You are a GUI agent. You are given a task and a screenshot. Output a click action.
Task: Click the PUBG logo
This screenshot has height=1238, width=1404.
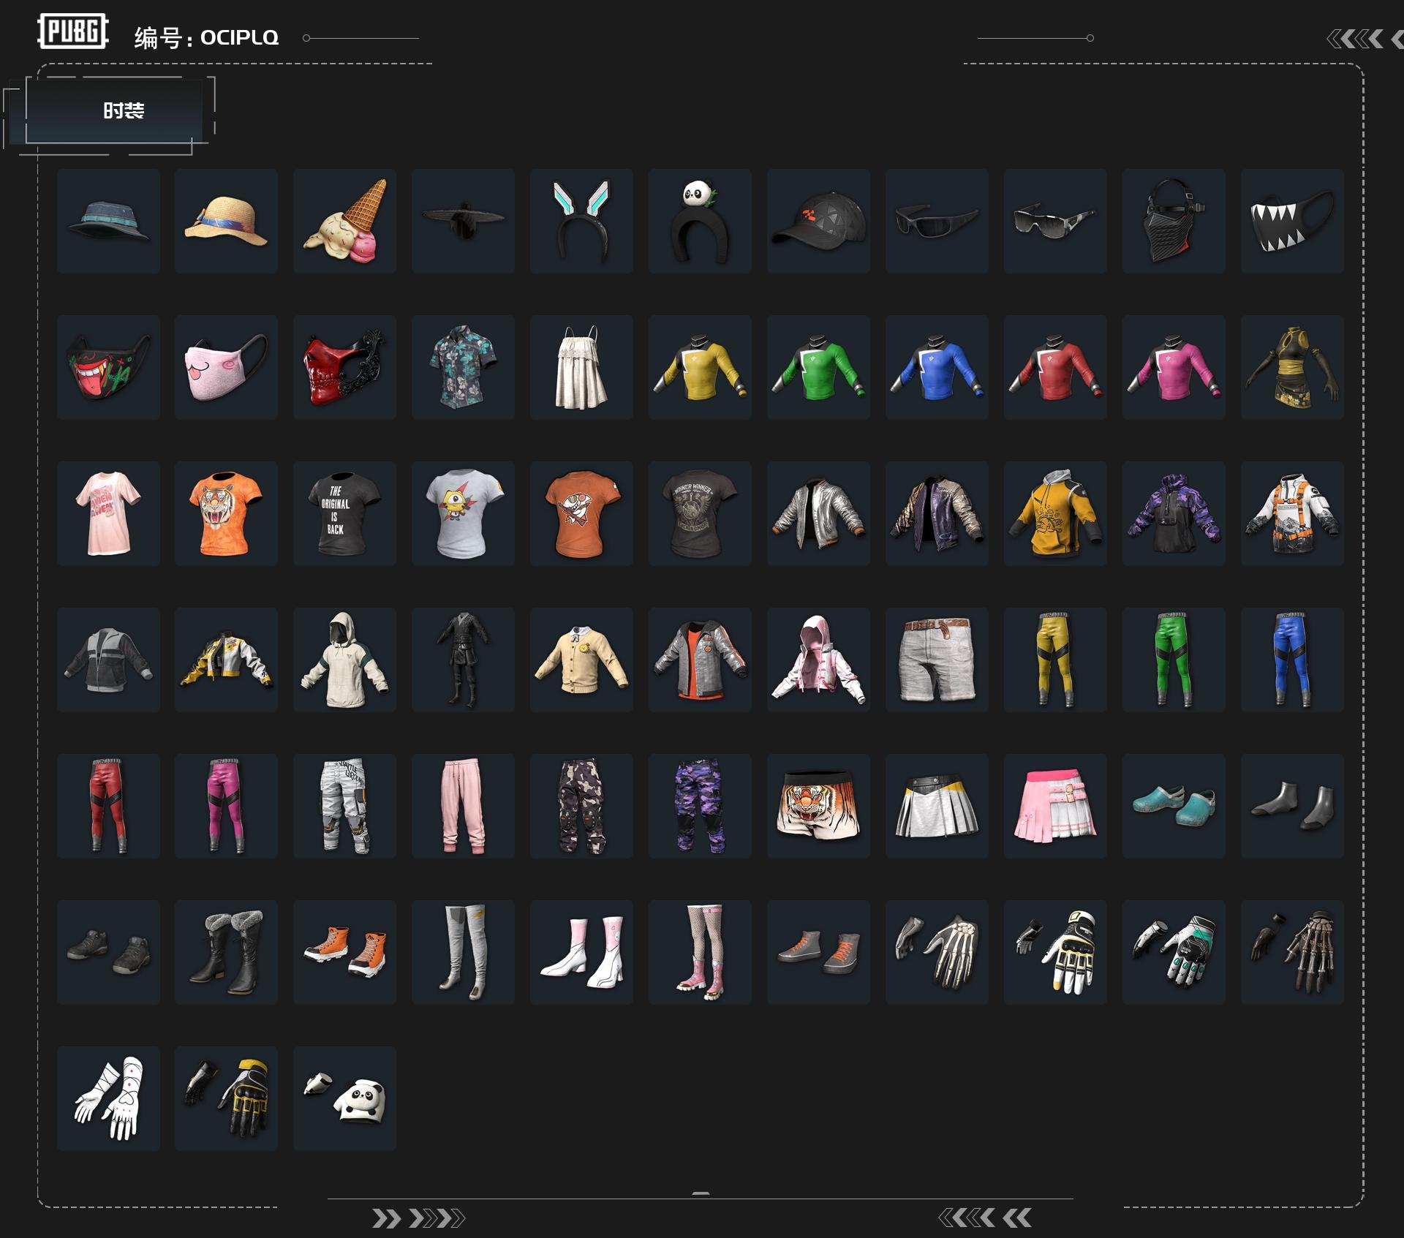click(x=73, y=31)
